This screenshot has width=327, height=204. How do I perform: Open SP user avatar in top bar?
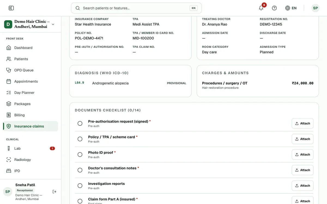315,8
